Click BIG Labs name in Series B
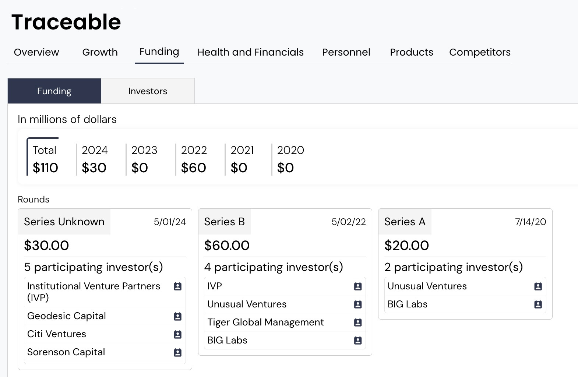The width and height of the screenshot is (578, 377). pyautogui.click(x=227, y=340)
